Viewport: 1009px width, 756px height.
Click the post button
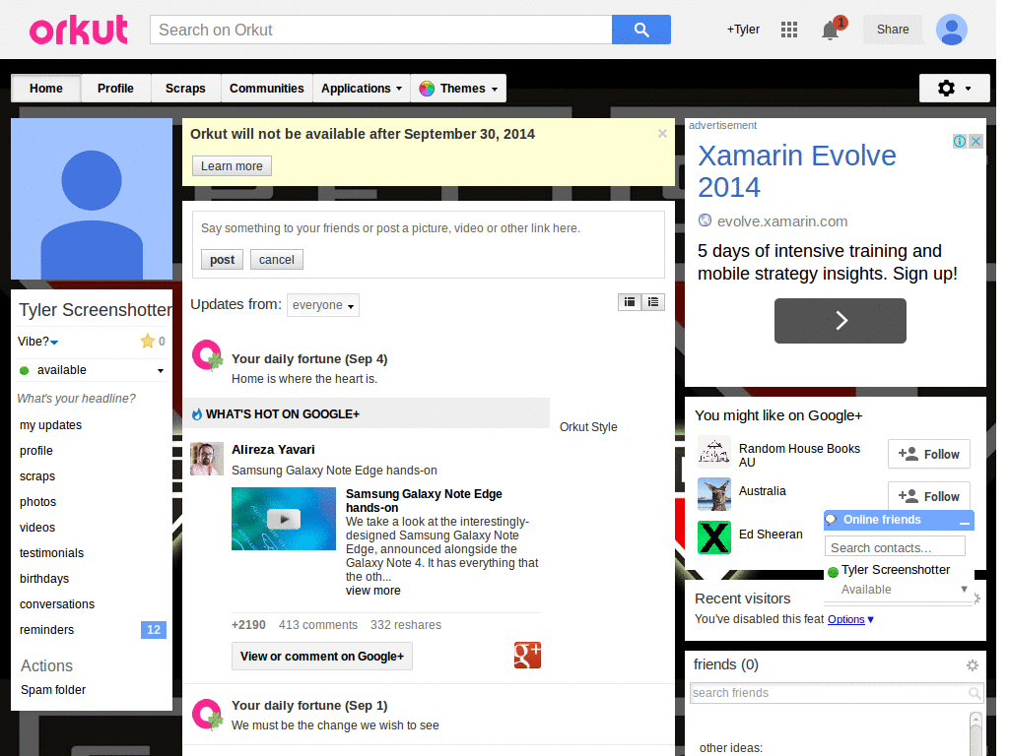pos(222,260)
